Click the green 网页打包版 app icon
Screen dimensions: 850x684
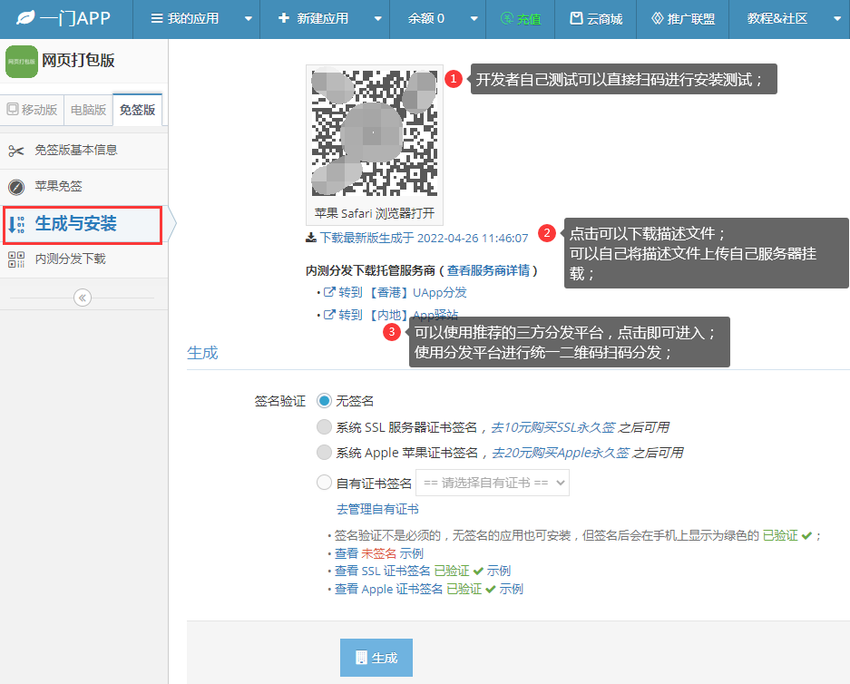[x=22, y=62]
